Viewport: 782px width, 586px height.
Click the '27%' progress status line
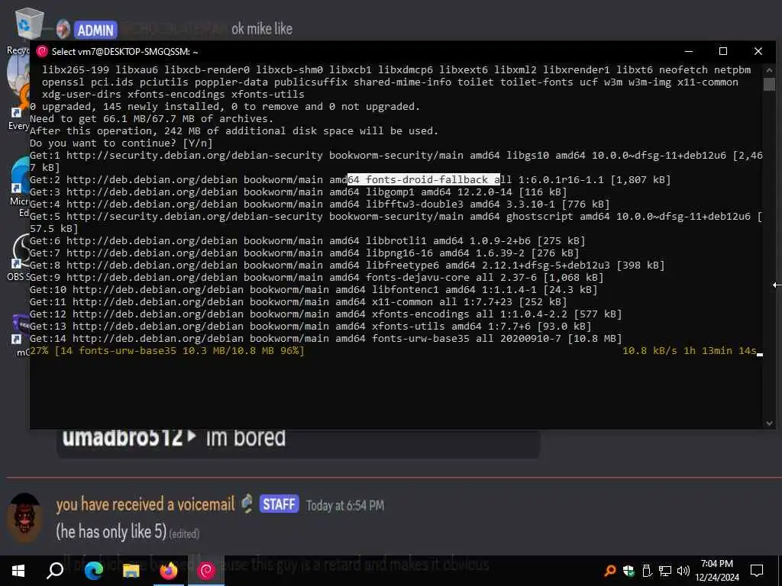pos(167,351)
